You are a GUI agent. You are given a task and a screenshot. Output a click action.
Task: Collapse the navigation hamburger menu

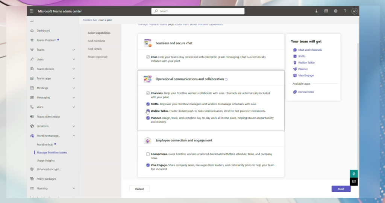[x=32, y=21]
